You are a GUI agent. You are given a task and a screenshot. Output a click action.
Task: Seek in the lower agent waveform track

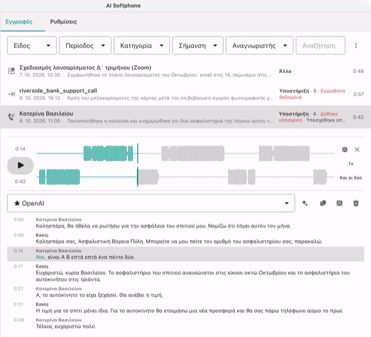pyautogui.click(x=185, y=177)
